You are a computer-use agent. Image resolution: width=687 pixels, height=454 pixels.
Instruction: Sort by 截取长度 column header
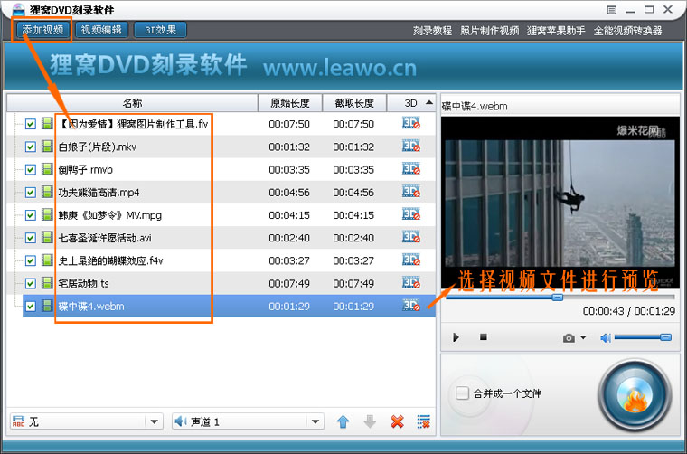coord(354,103)
